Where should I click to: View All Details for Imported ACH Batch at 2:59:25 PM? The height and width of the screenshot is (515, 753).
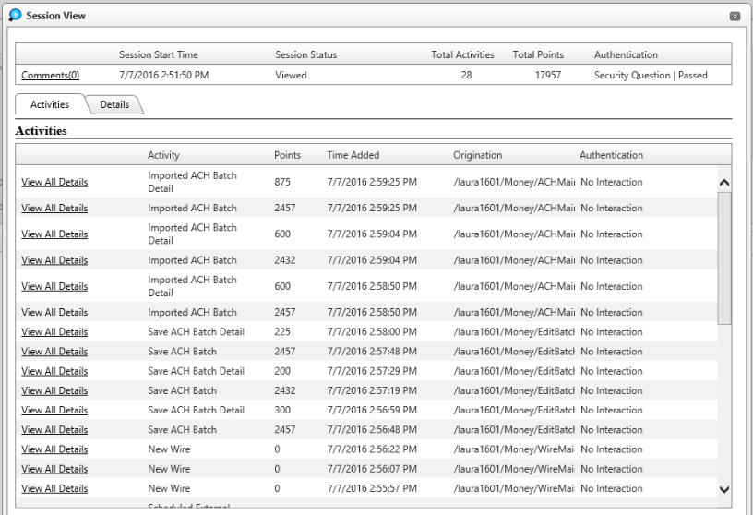[54, 209]
